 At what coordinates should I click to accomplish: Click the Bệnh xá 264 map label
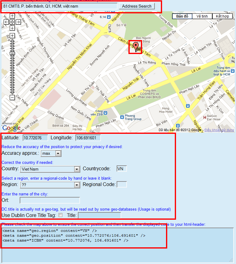point(61,126)
